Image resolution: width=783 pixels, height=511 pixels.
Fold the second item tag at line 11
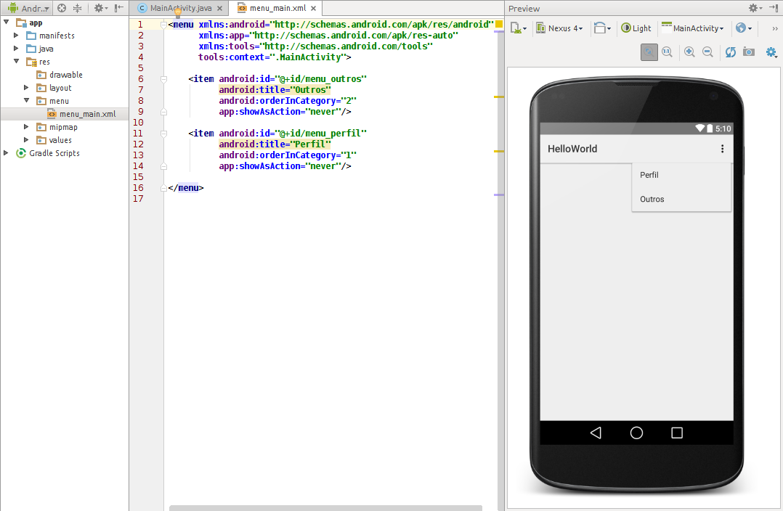point(163,134)
